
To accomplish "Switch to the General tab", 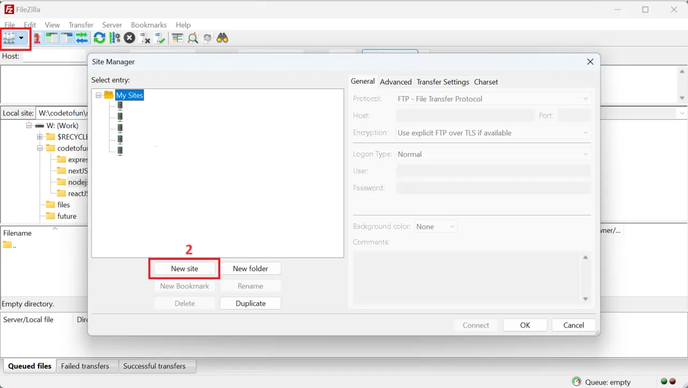I will [x=363, y=81].
